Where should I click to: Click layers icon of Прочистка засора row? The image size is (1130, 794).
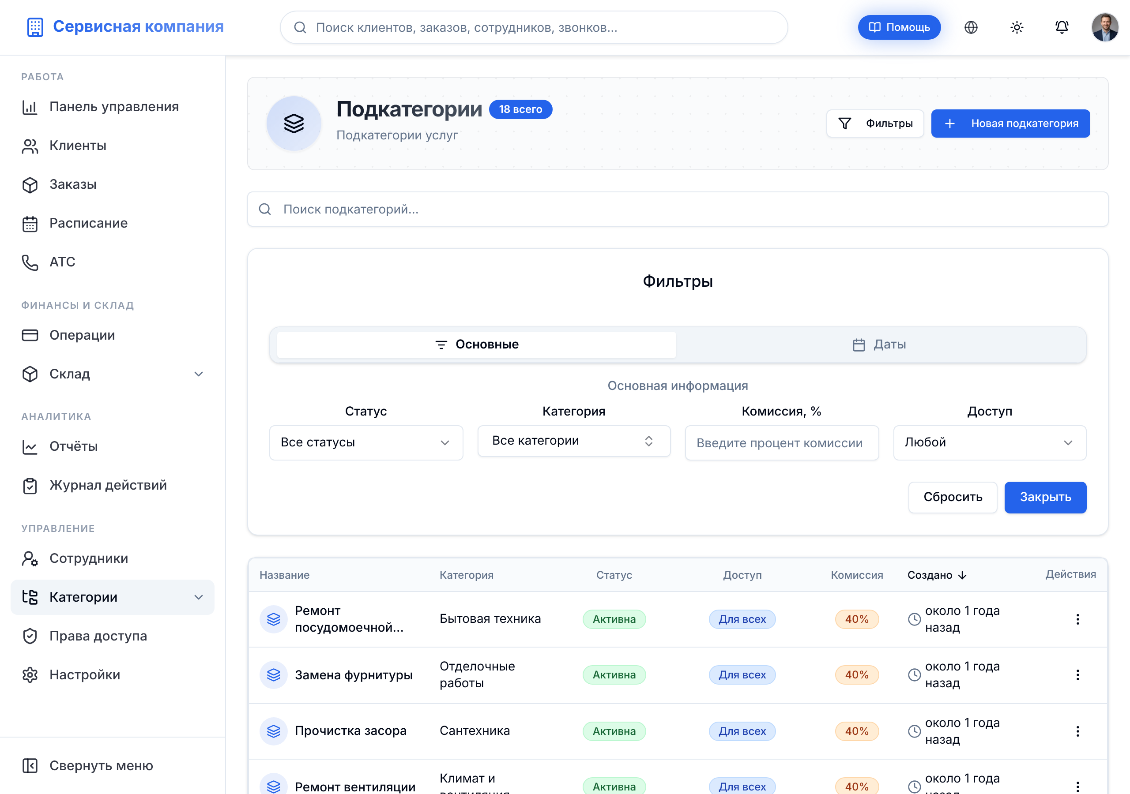click(274, 731)
